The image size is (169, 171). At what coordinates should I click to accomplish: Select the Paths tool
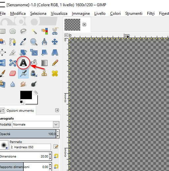click(x=12, y=42)
